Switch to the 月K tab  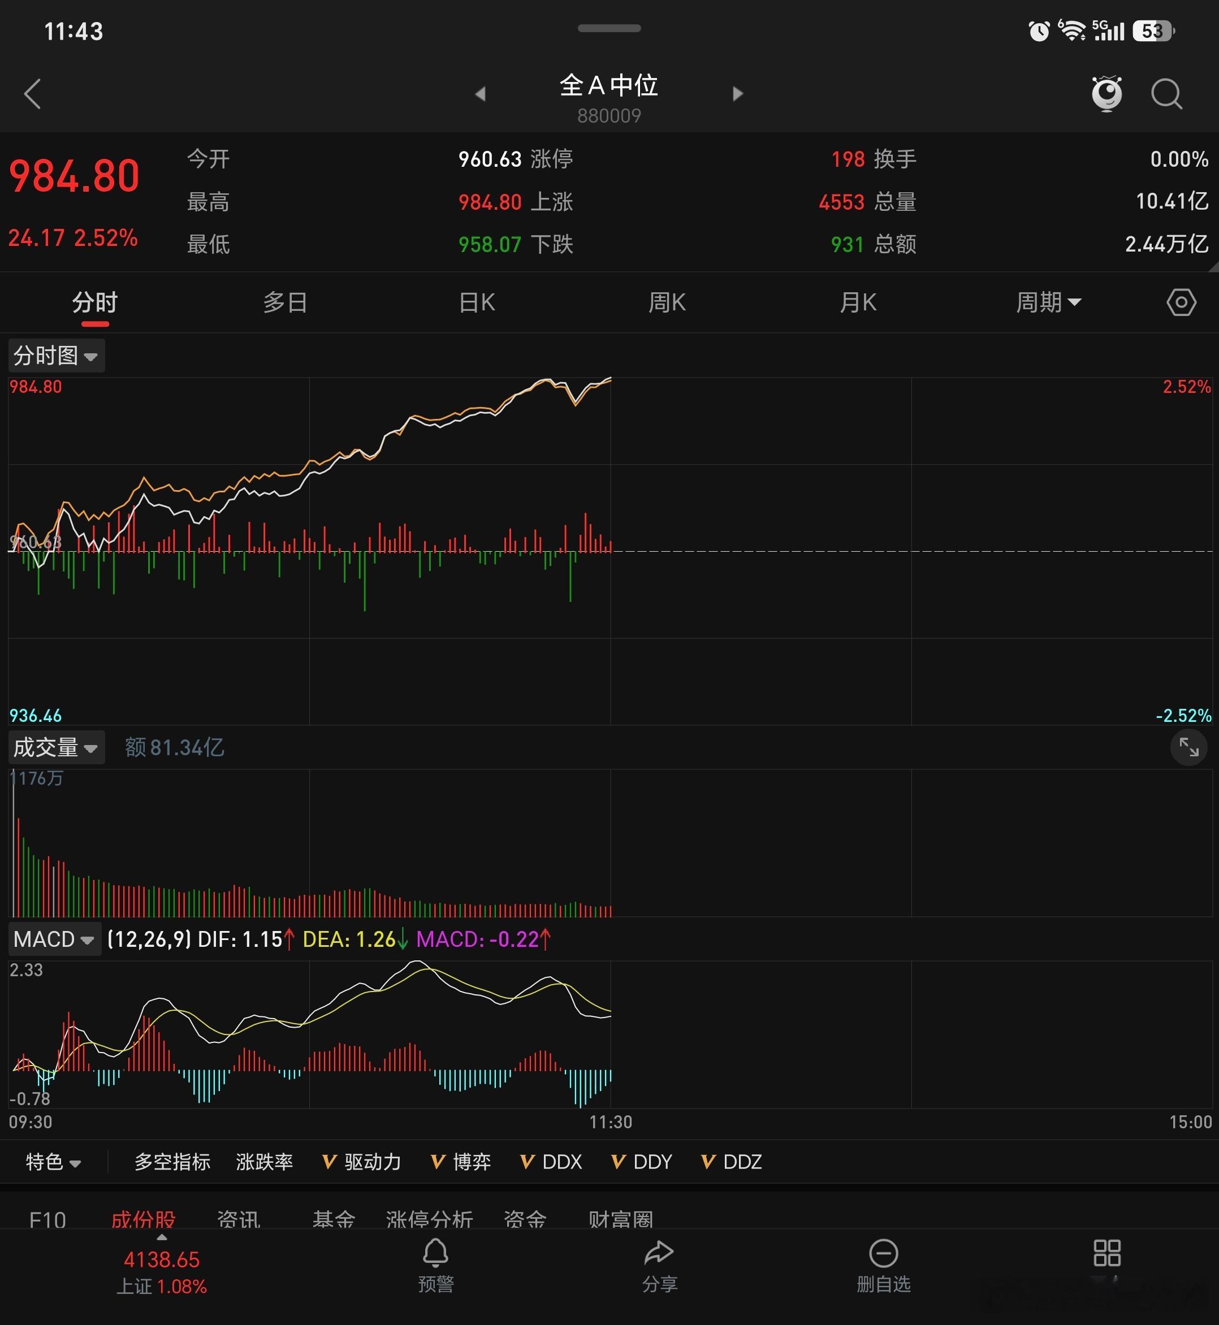pos(858,303)
